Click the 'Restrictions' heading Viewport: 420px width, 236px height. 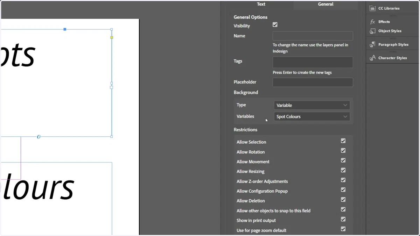coord(245,130)
